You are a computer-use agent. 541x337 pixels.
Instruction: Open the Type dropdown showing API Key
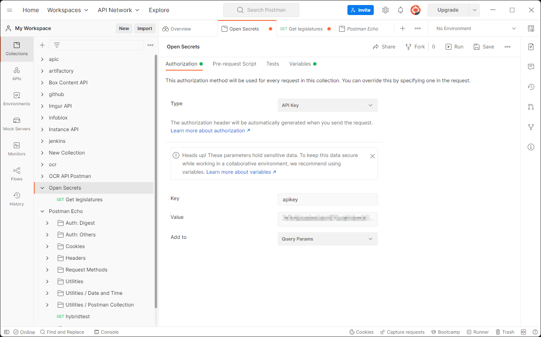tap(327, 105)
